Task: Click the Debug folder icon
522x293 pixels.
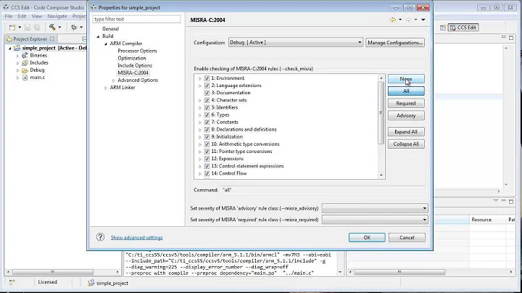Action: (25, 70)
